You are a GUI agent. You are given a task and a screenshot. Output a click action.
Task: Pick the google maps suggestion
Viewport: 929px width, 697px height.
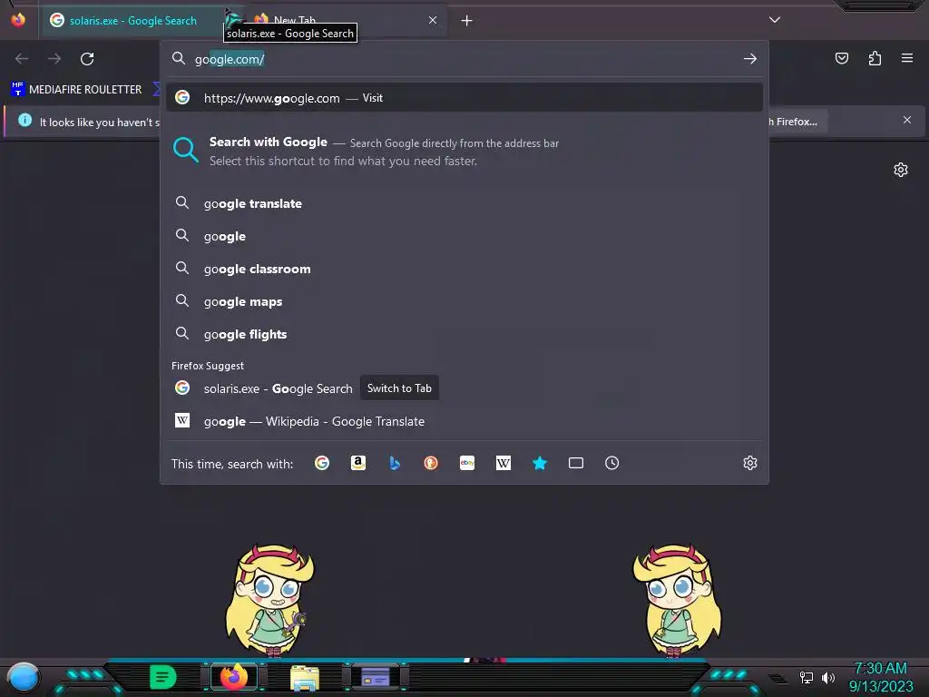pos(464,301)
